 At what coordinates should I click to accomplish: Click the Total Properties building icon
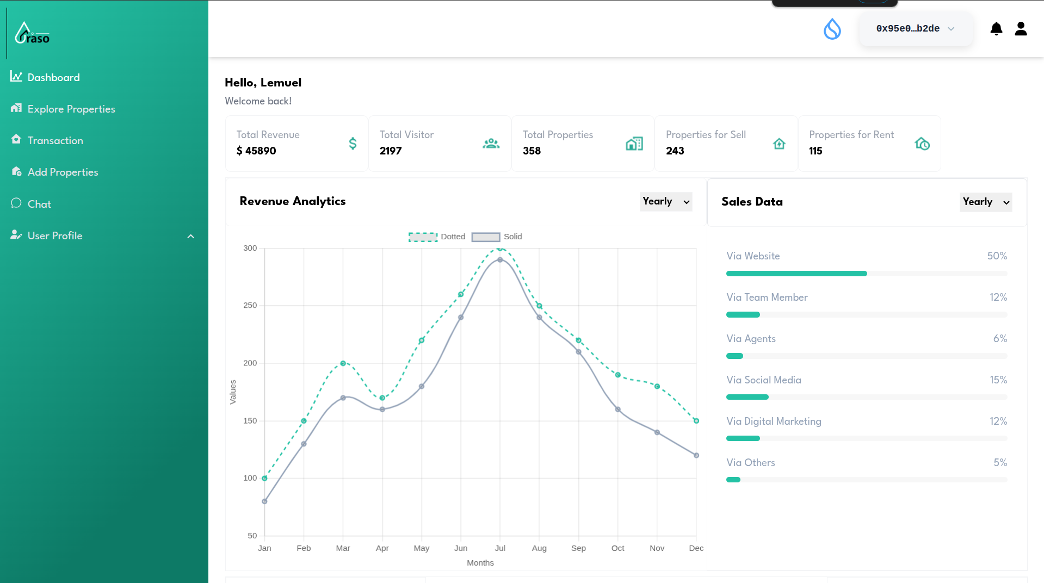[x=634, y=144]
